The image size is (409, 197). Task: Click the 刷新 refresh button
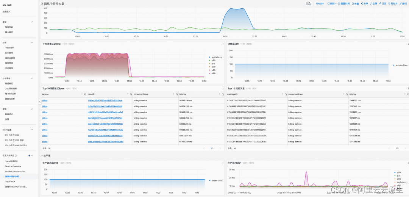point(331,4)
